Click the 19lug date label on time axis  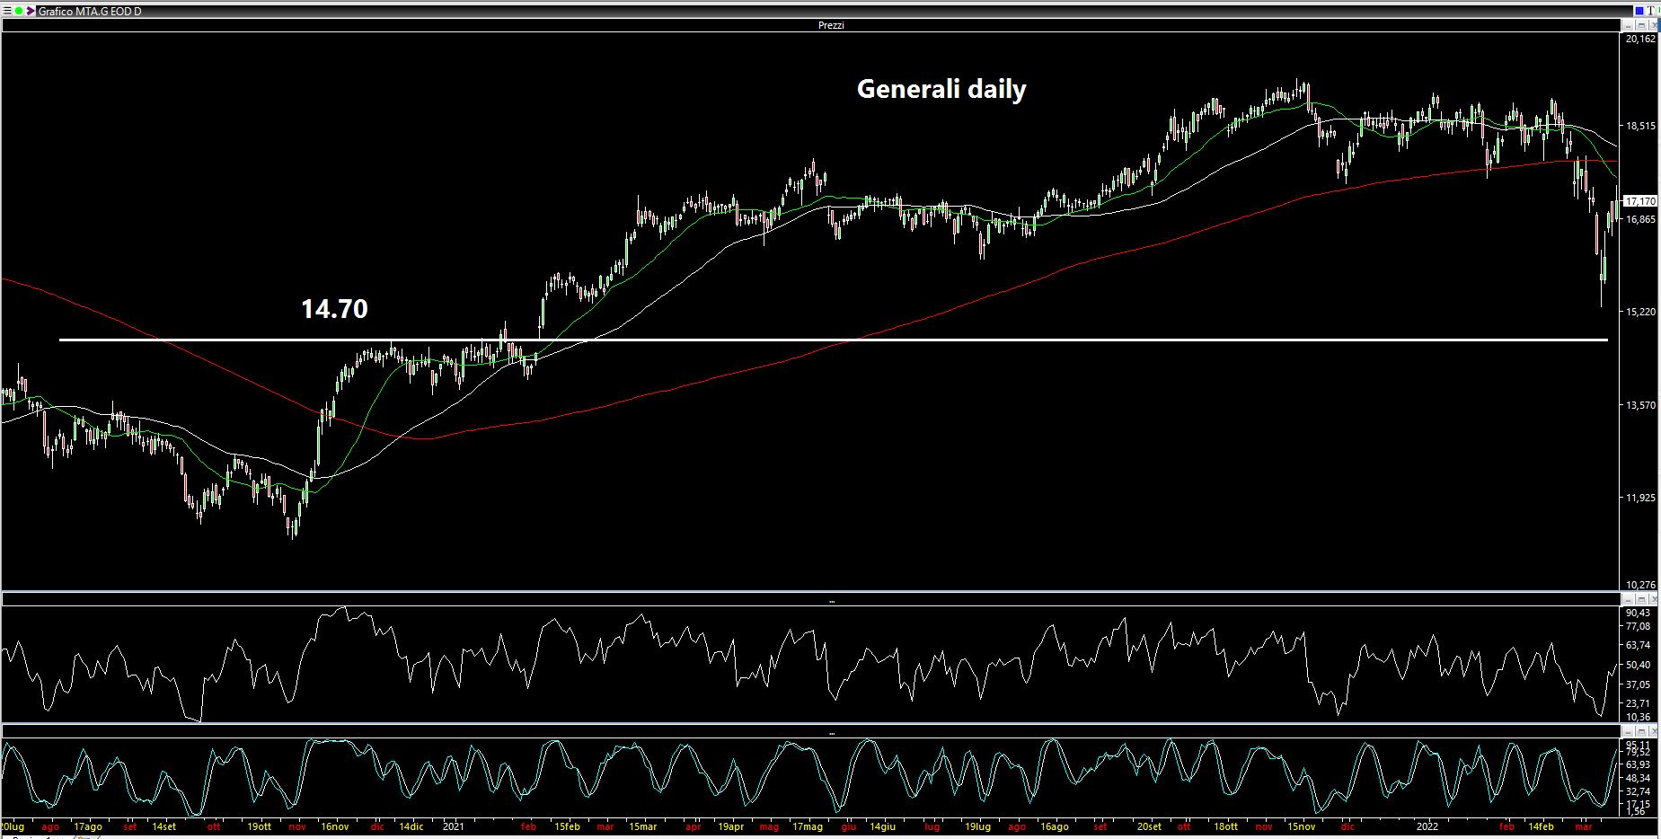click(977, 826)
